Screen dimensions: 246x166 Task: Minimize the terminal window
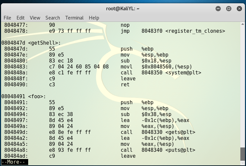point(218,9)
